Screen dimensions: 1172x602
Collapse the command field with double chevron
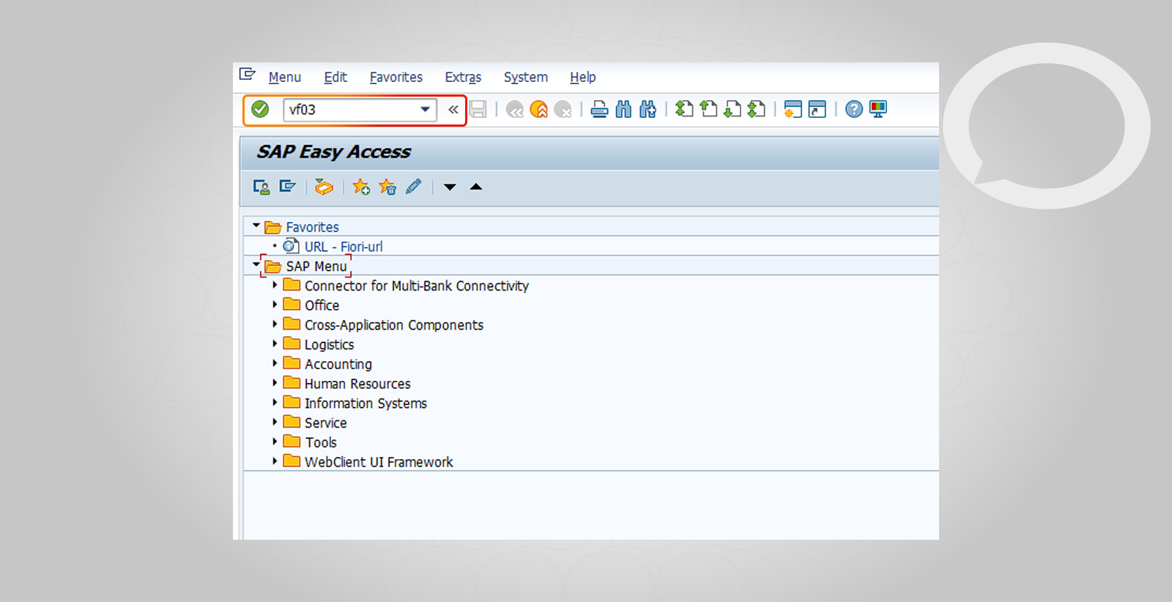click(453, 110)
